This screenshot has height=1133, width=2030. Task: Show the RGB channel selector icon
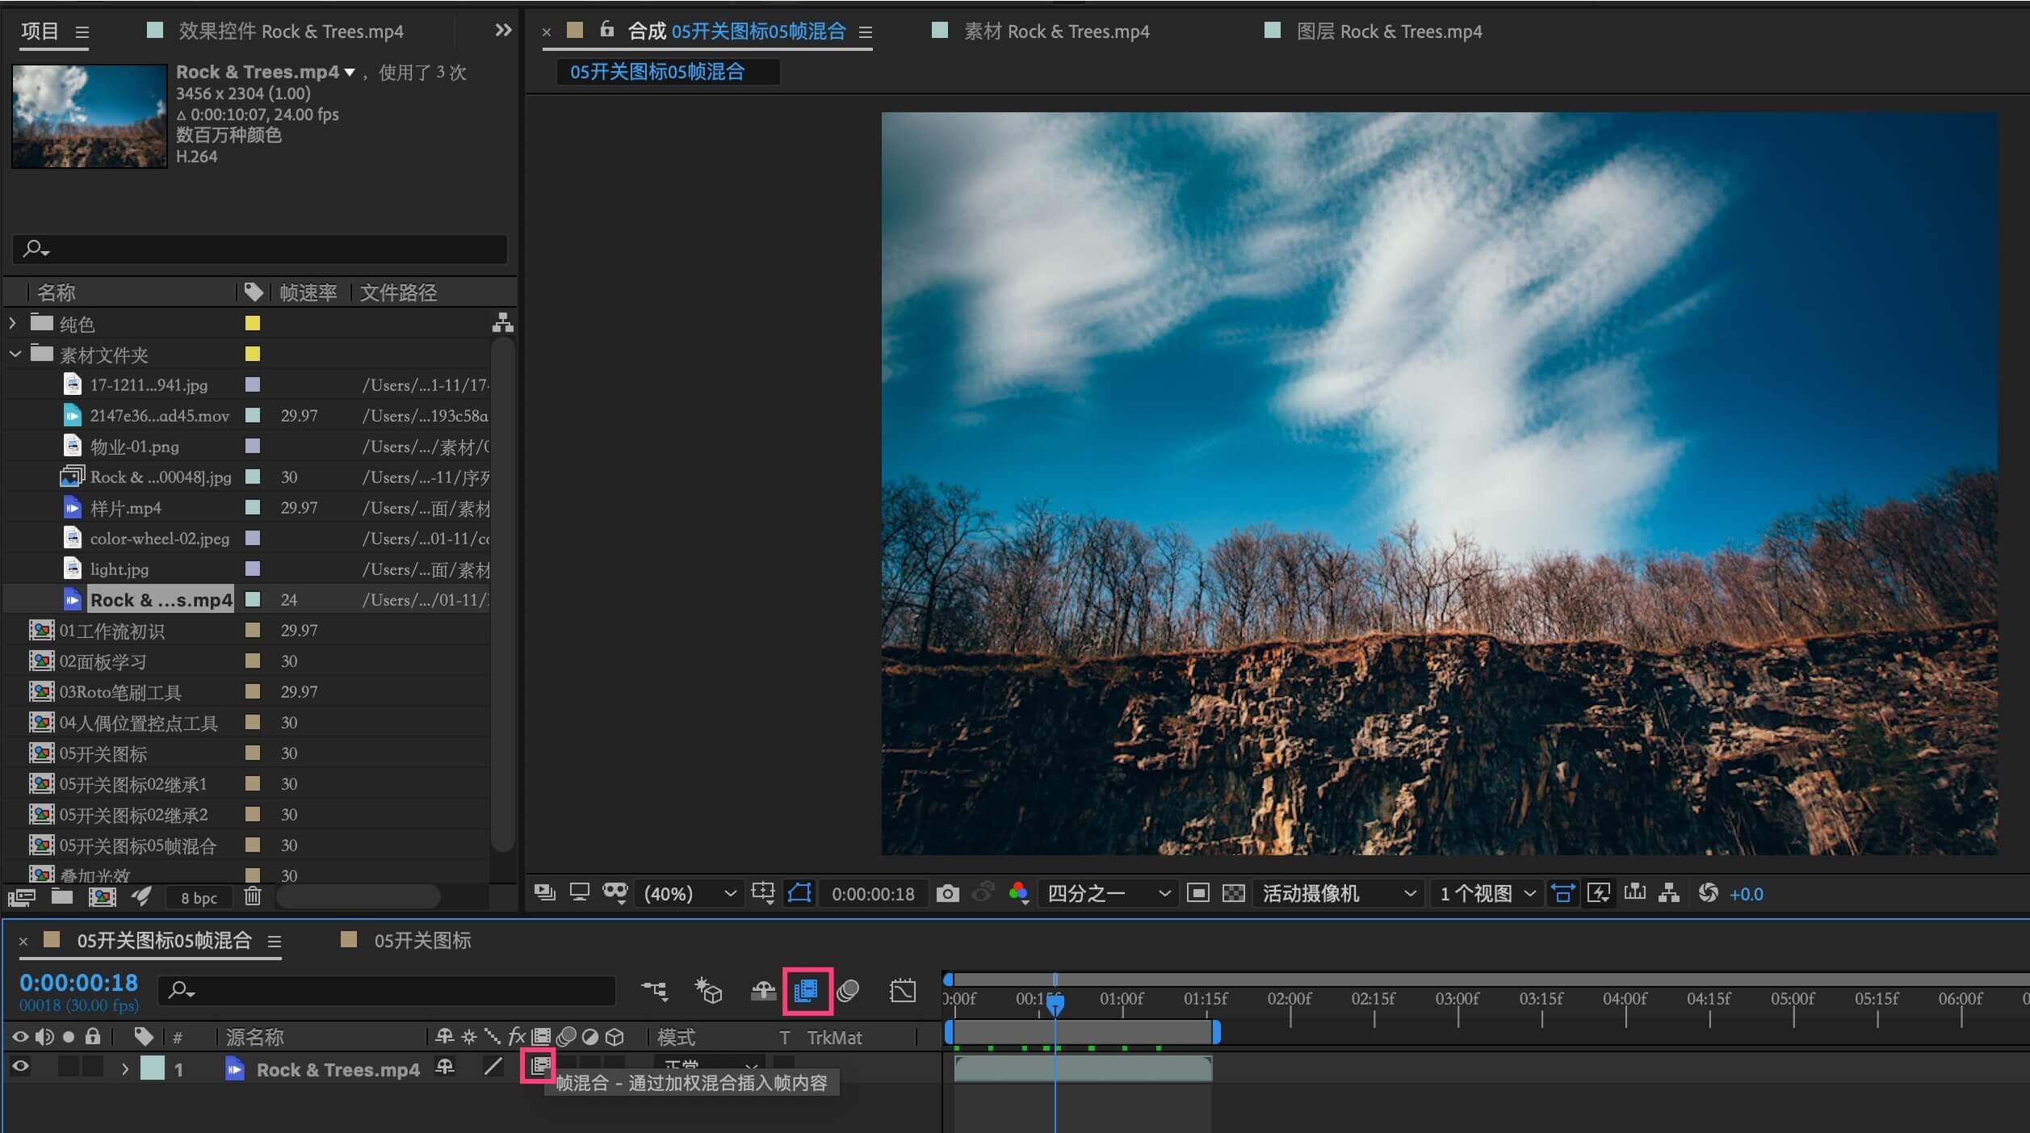[x=1018, y=893]
